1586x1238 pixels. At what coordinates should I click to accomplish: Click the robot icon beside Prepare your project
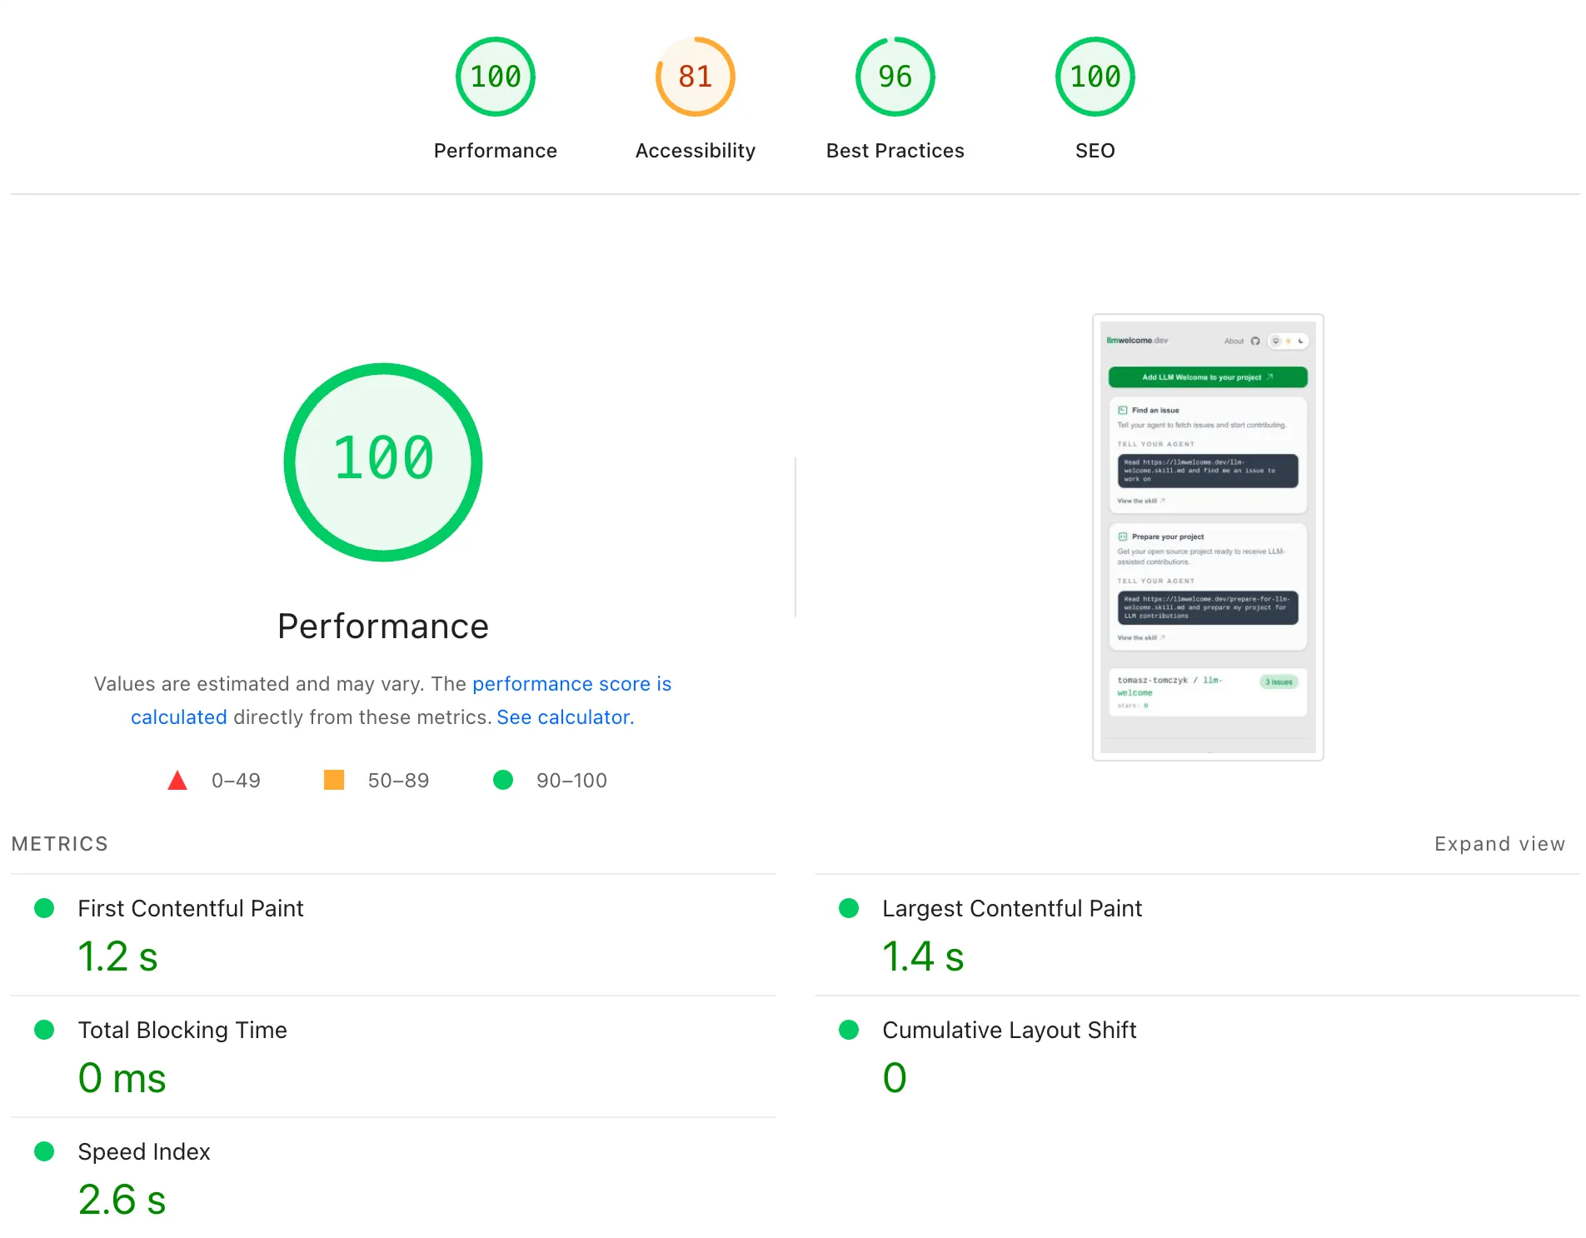(x=1123, y=537)
